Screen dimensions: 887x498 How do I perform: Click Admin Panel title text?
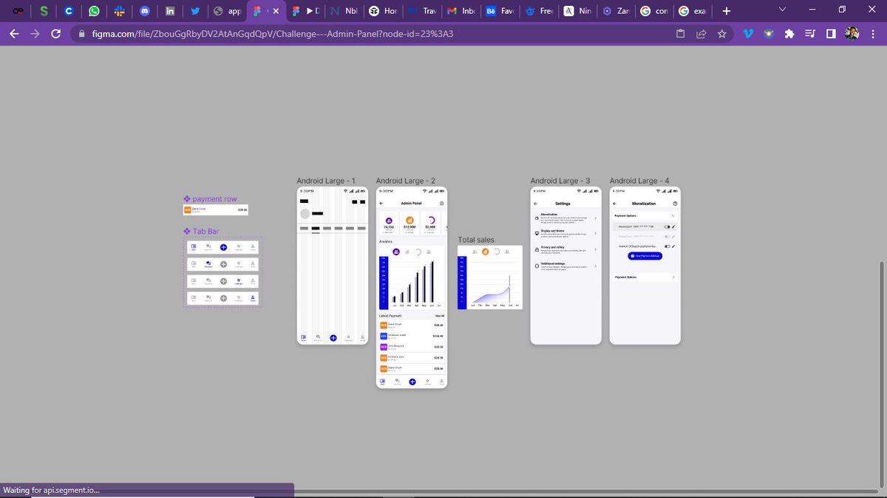point(411,203)
